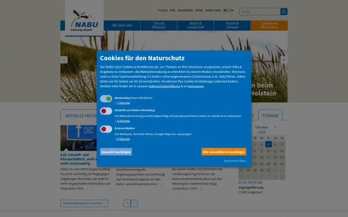
Task: Expand 7 Dienste under Notwendig
Action: pos(122,103)
